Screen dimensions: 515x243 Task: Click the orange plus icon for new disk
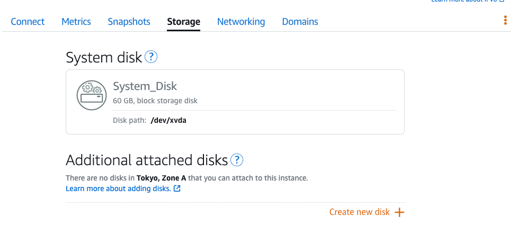pos(399,212)
